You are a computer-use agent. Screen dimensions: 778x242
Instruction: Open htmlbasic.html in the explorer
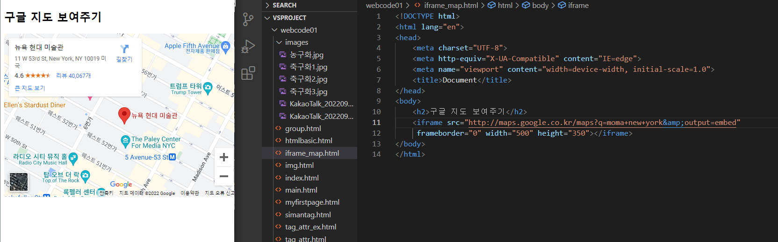point(309,140)
